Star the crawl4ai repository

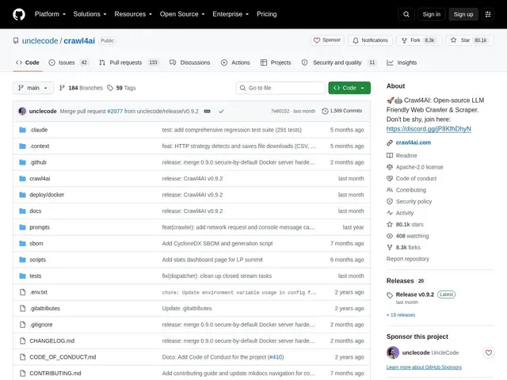pyautogui.click(x=470, y=40)
